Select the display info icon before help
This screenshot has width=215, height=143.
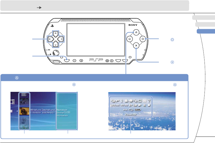pos(145,101)
